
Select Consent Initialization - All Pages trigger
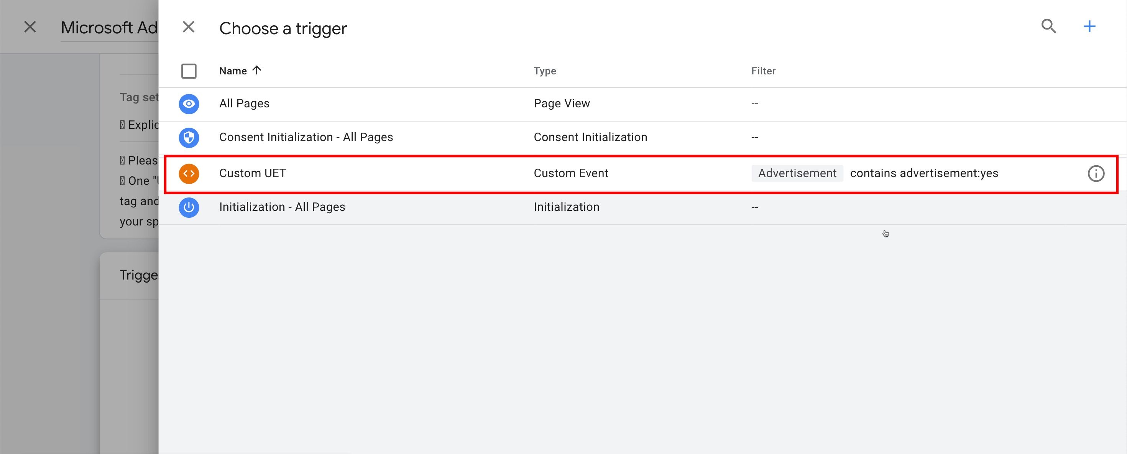pos(306,138)
